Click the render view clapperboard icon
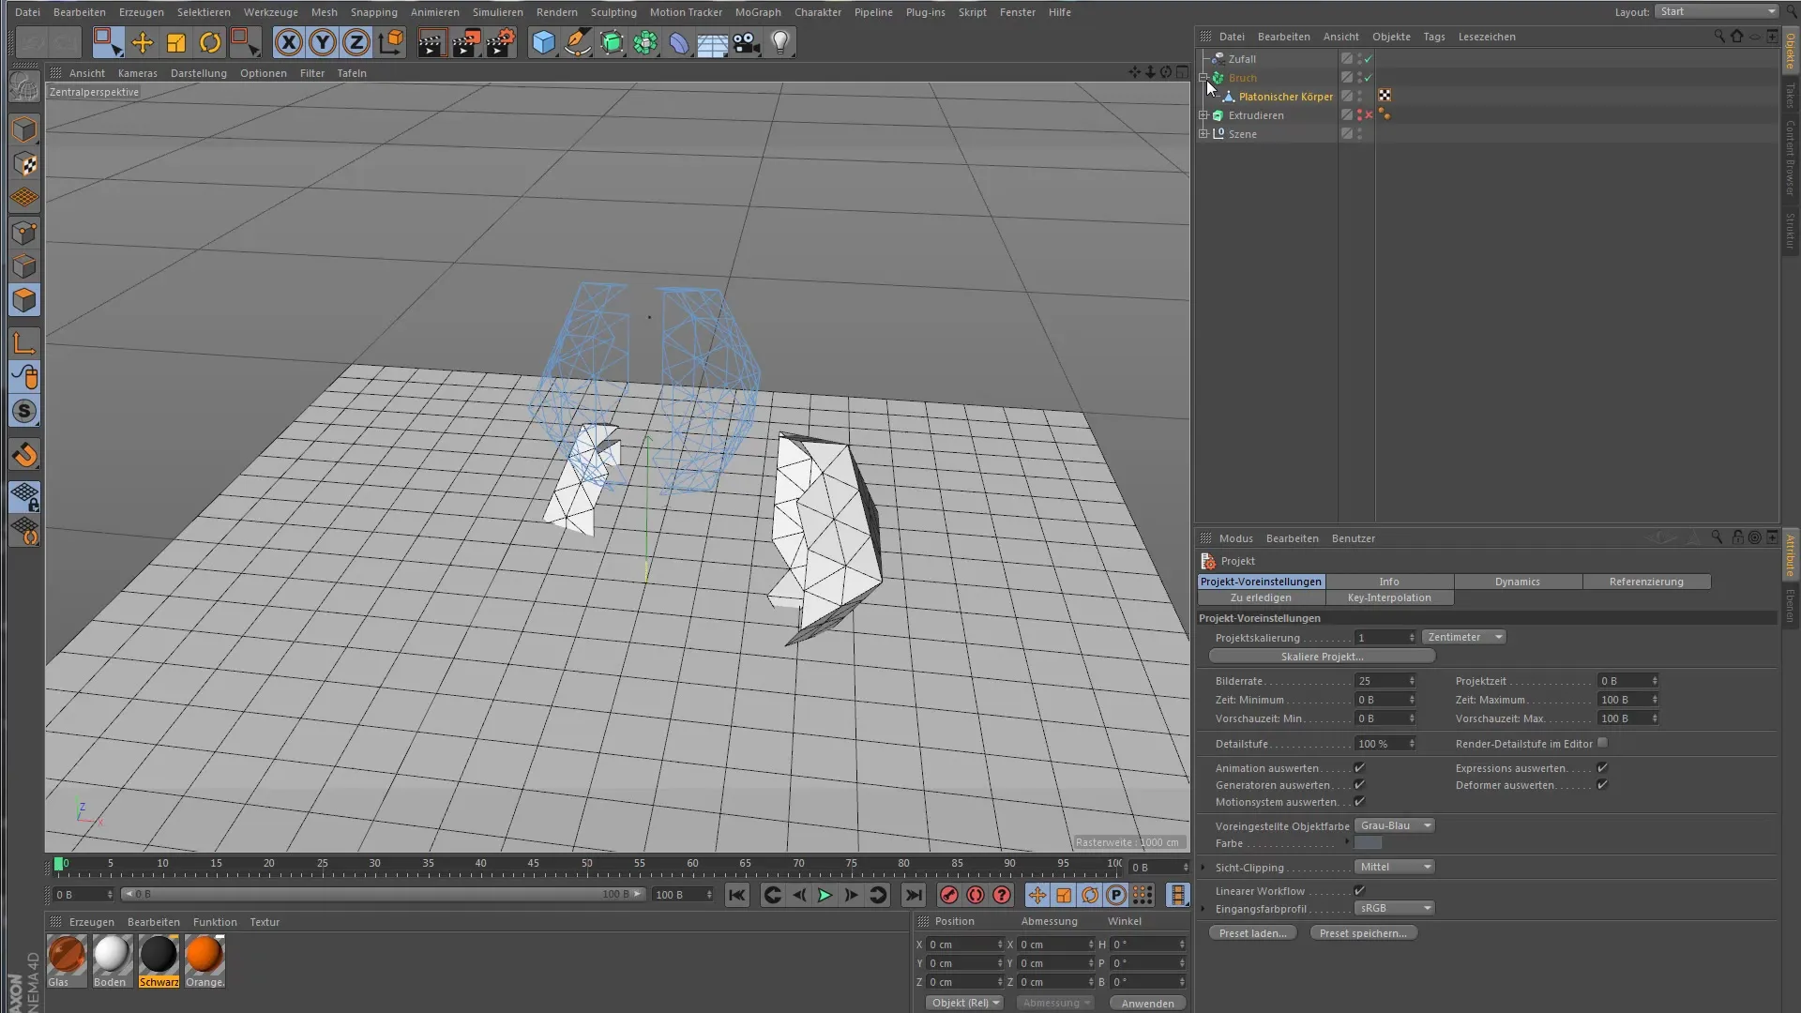 click(x=431, y=42)
